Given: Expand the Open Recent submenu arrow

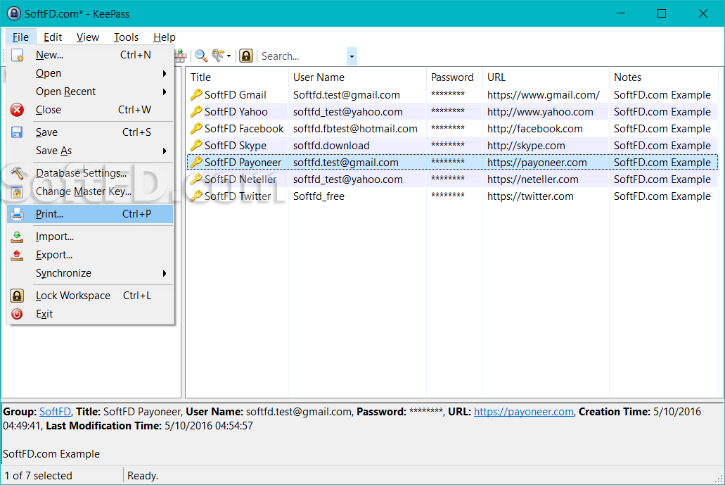Looking at the screenshot, I should (x=164, y=92).
